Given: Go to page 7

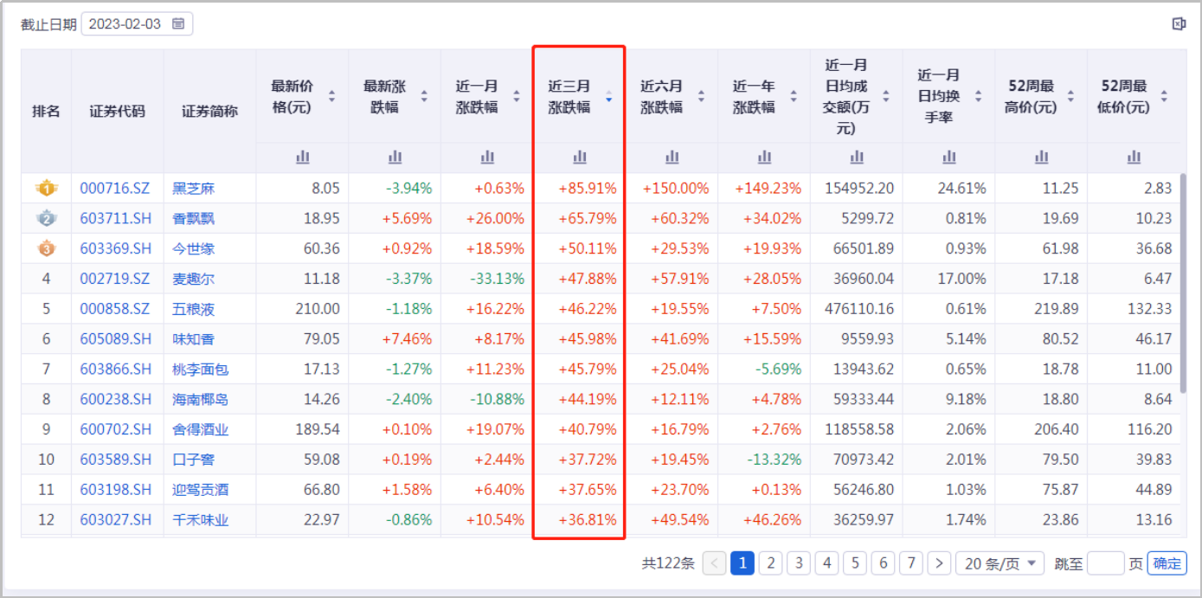Looking at the screenshot, I should tap(911, 563).
